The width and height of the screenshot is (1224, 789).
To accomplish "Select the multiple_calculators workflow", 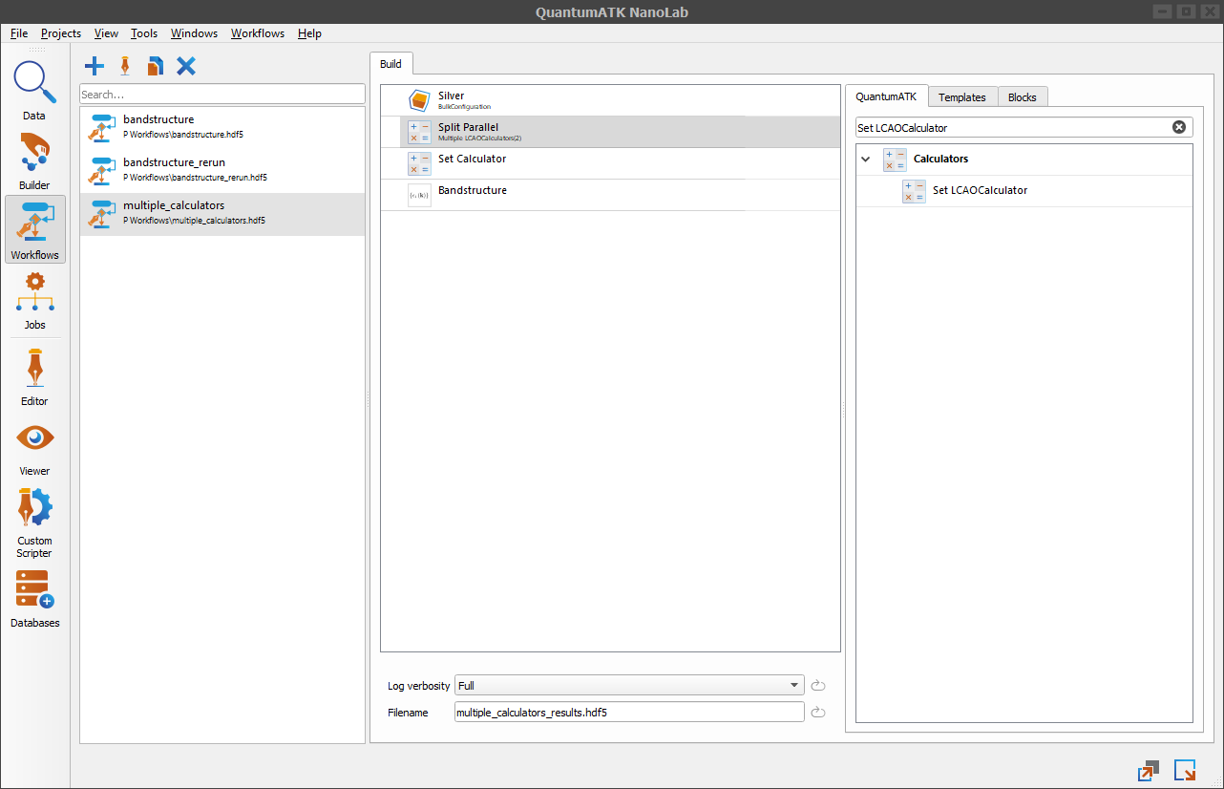I will point(222,214).
